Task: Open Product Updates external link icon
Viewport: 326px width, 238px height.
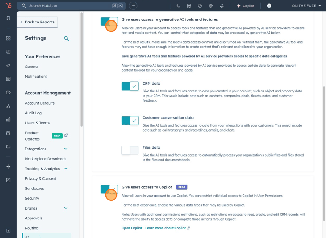Action: point(66,136)
